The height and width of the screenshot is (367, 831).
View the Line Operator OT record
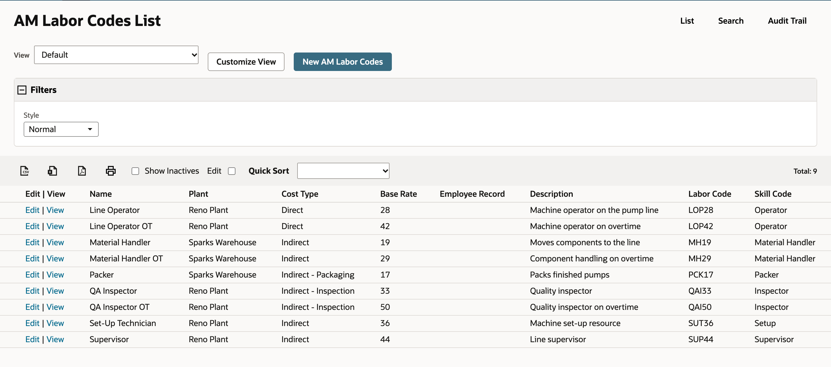(x=55, y=226)
